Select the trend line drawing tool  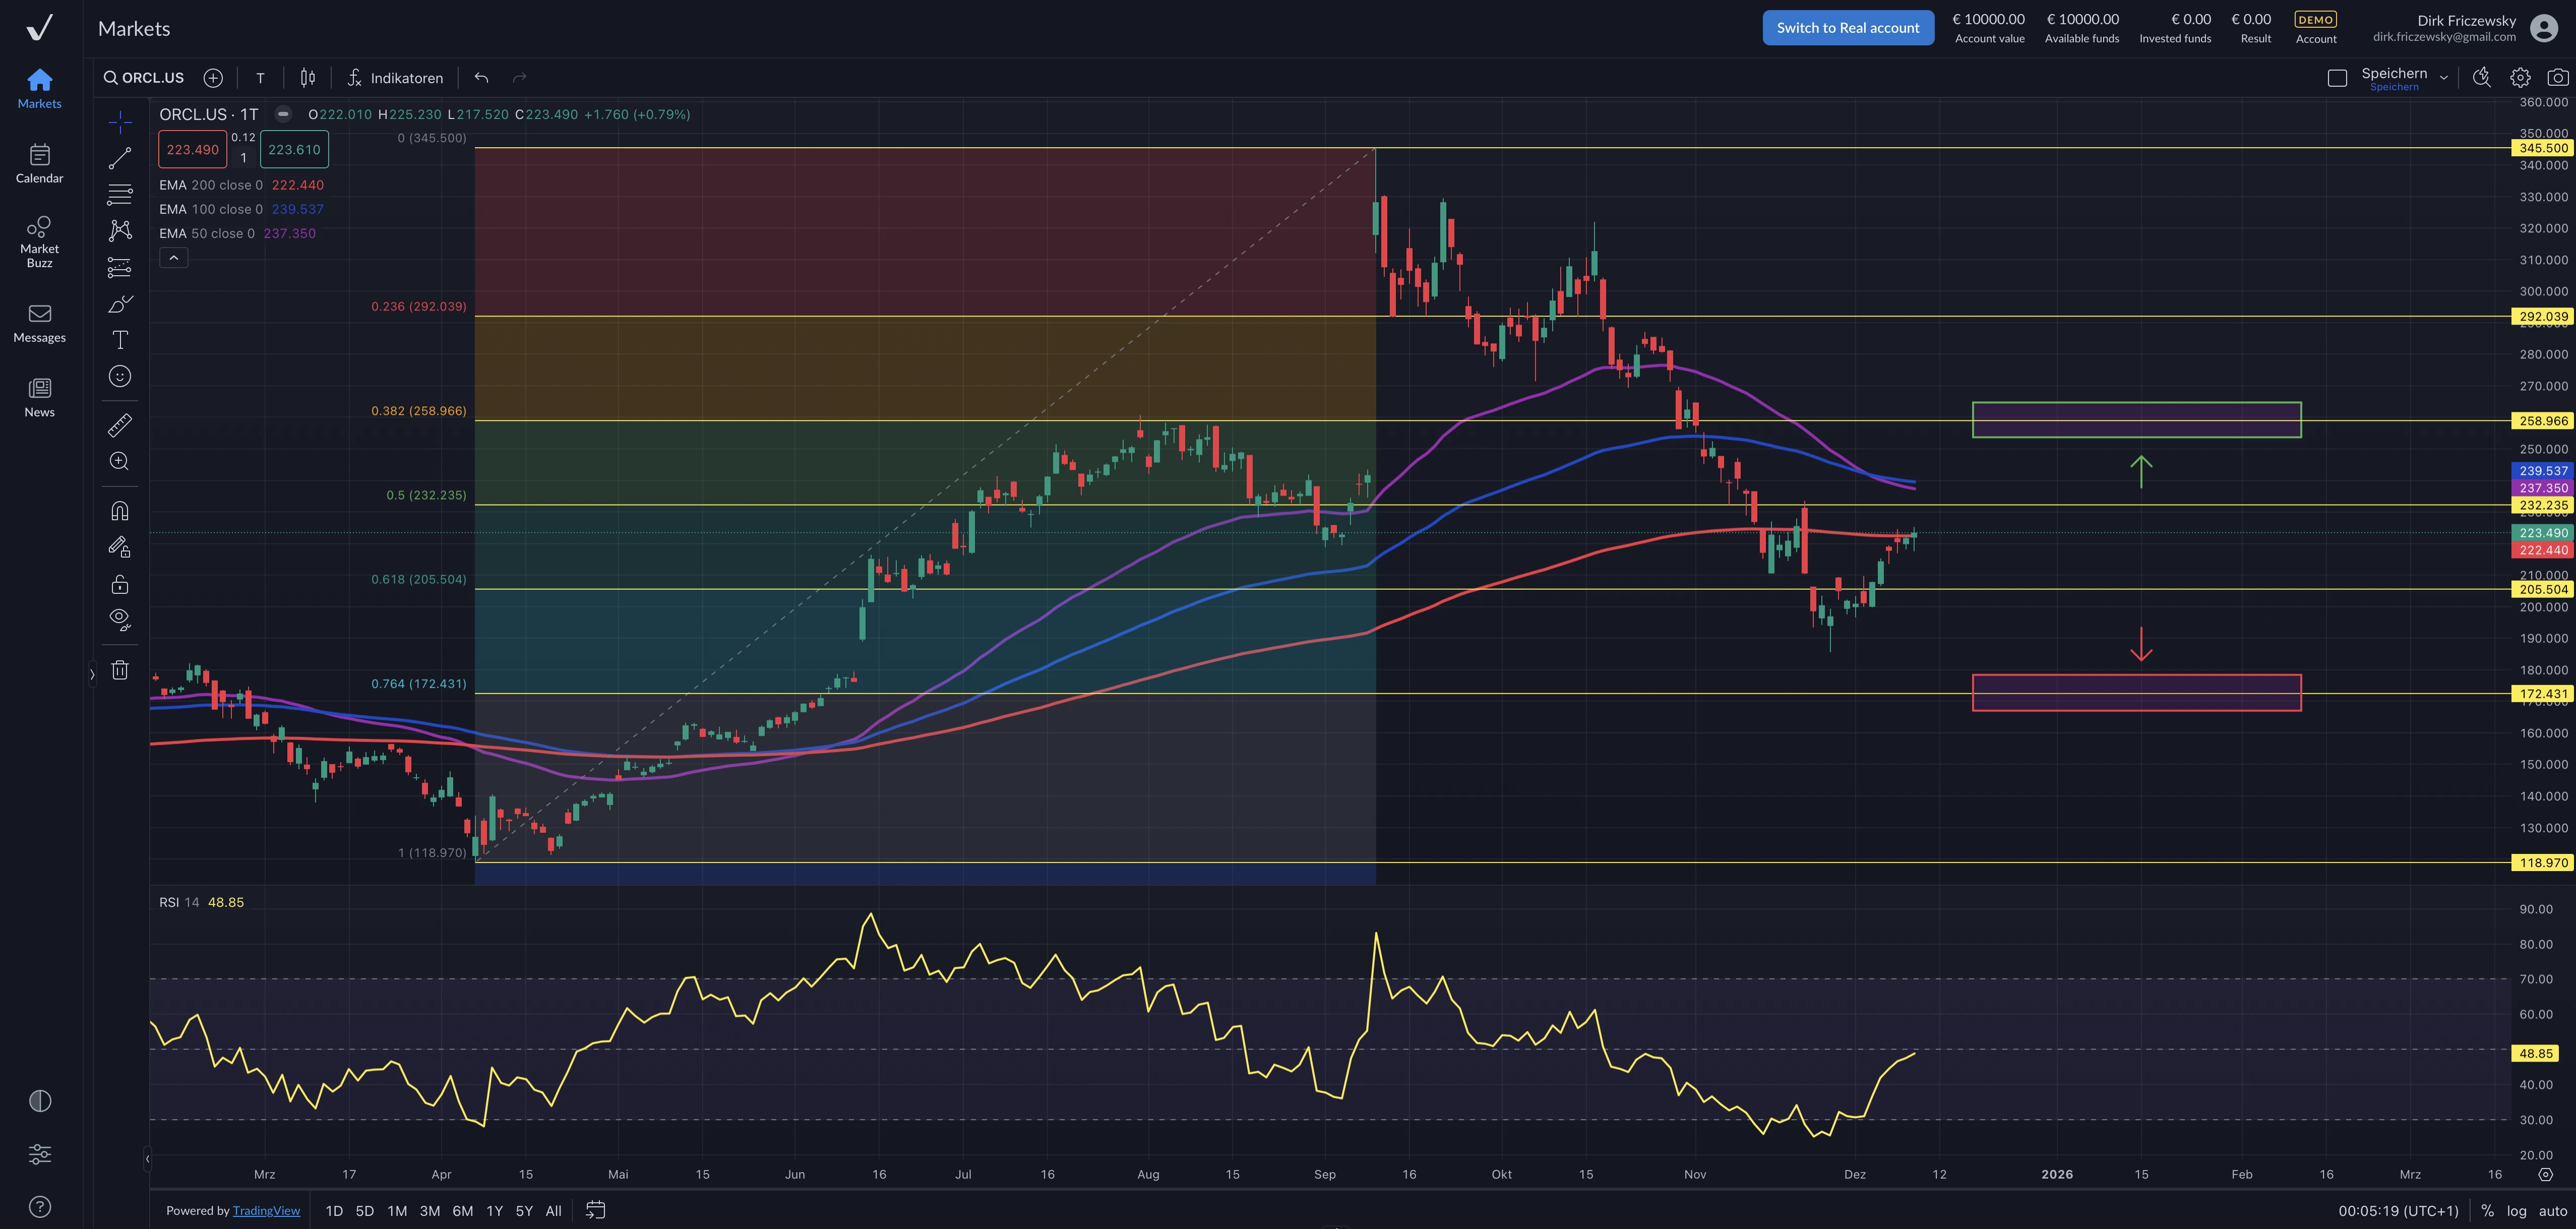coord(120,157)
